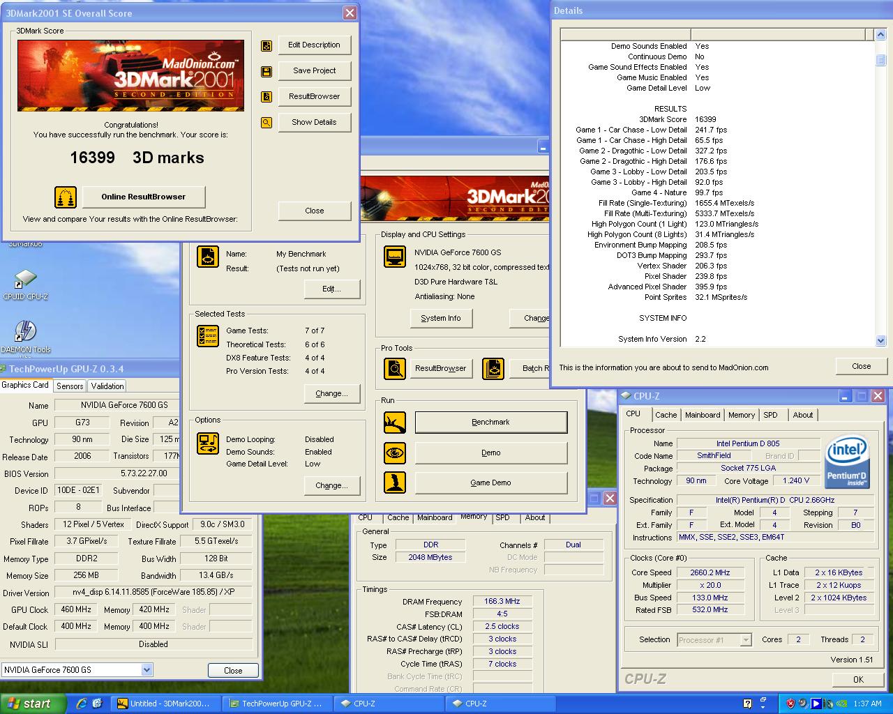Click the second quick launch icon beside Internet Explorer
The height and width of the screenshot is (714, 893).
coord(97,704)
